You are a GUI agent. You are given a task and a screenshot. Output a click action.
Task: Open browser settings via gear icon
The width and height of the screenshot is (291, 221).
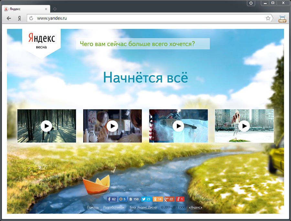point(251,3)
